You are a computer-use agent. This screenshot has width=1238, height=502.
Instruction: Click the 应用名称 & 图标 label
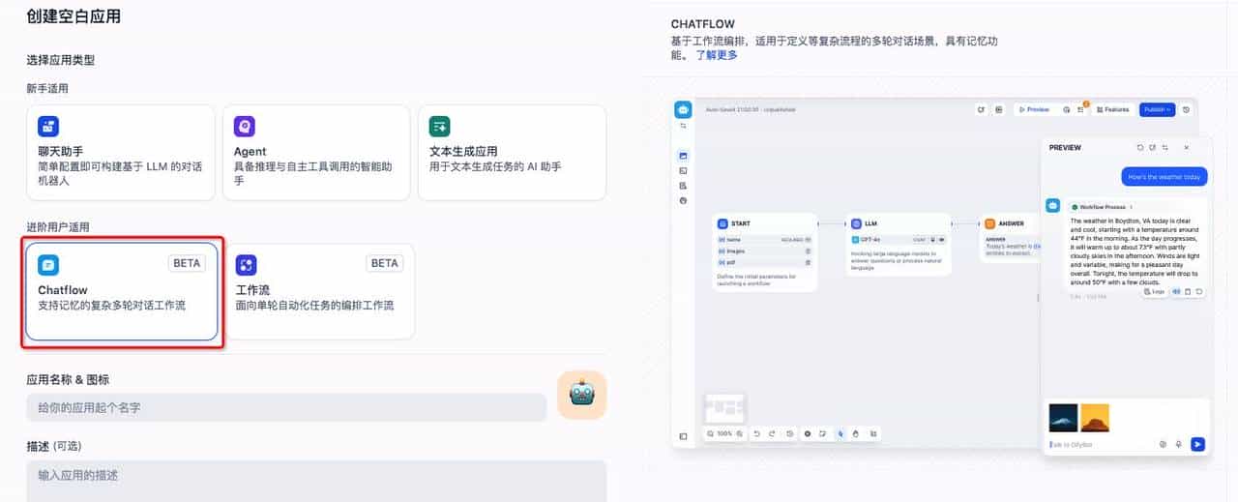[x=68, y=379]
